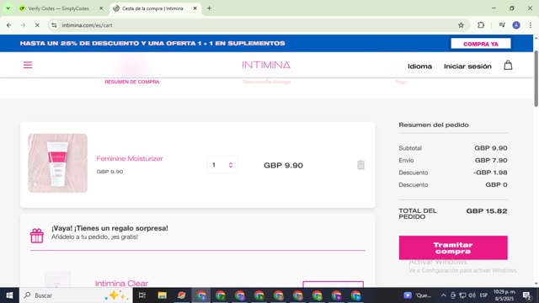Select the Cesta de la compra Intimina tab

point(152,8)
